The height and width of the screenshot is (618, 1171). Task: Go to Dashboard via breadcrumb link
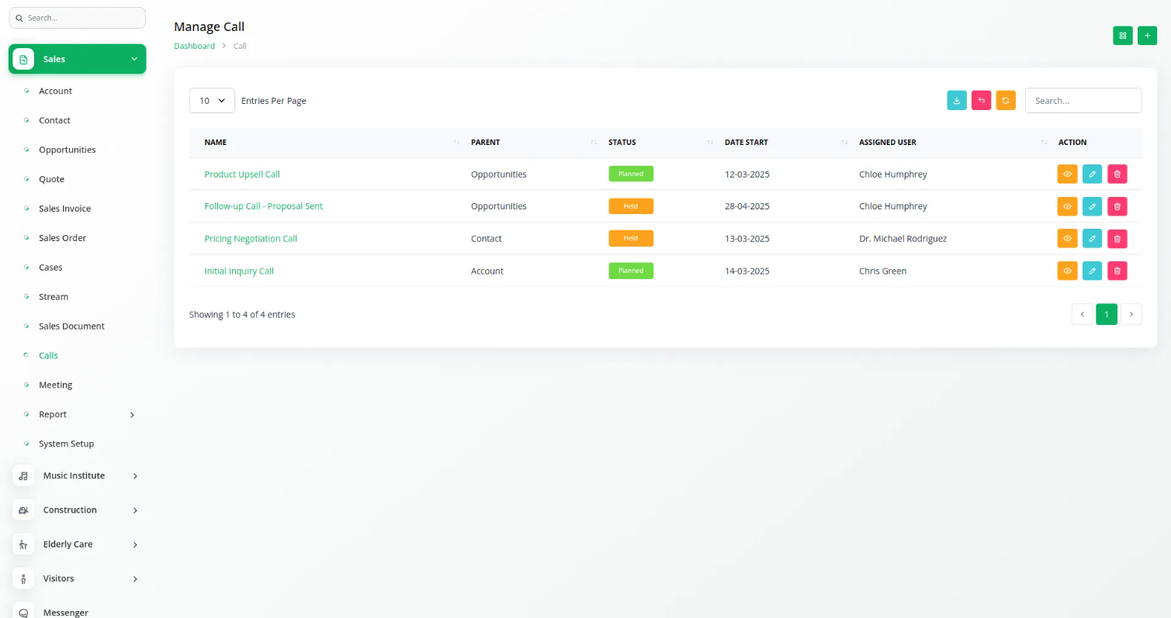click(194, 46)
